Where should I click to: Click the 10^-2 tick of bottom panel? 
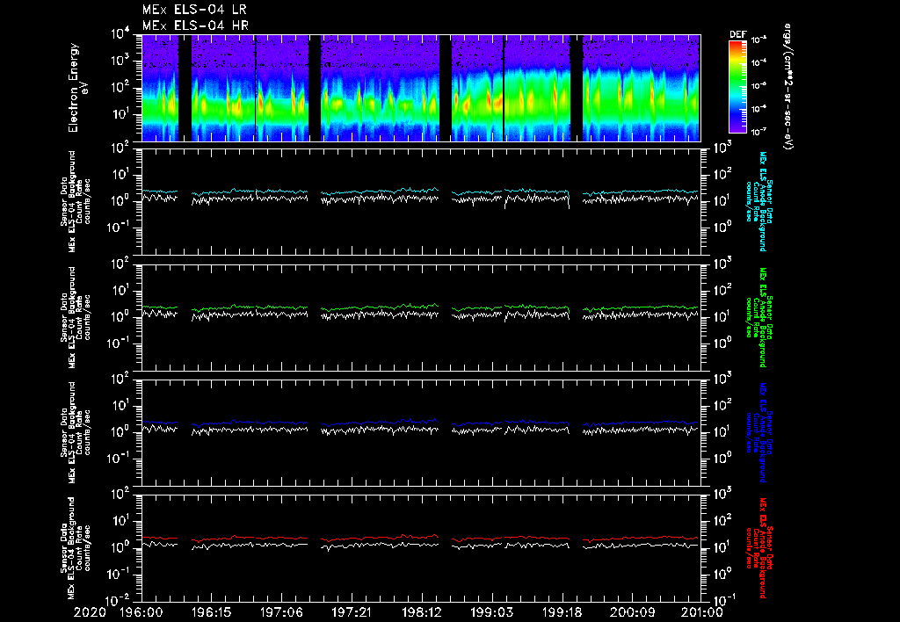119,601
